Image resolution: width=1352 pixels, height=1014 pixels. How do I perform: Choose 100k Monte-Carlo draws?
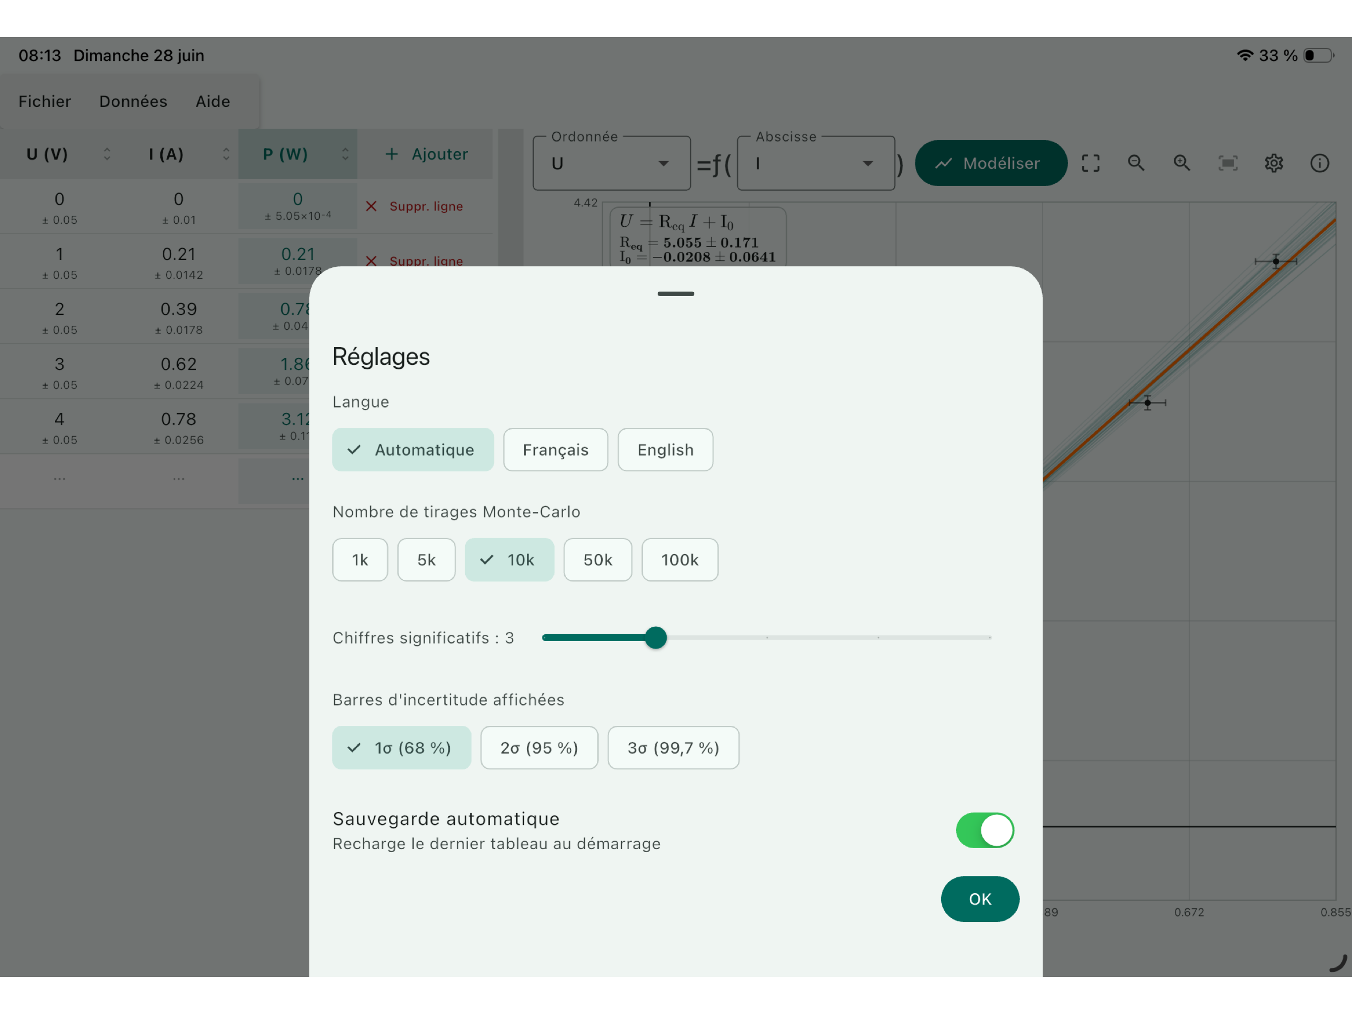point(679,559)
